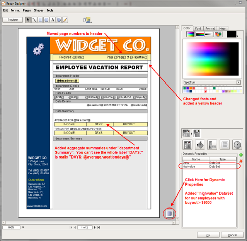The width and height of the screenshot is (247, 241).
Task: Open the Format menu
Action: click(15, 10)
